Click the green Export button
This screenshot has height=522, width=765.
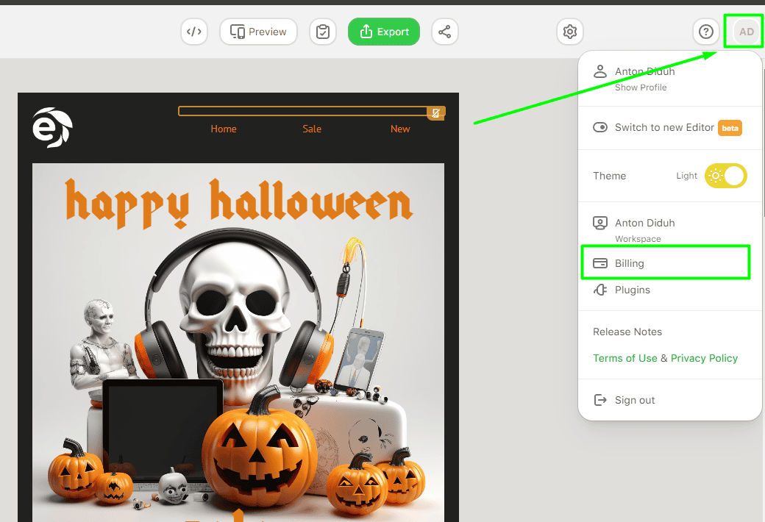click(383, 32)
